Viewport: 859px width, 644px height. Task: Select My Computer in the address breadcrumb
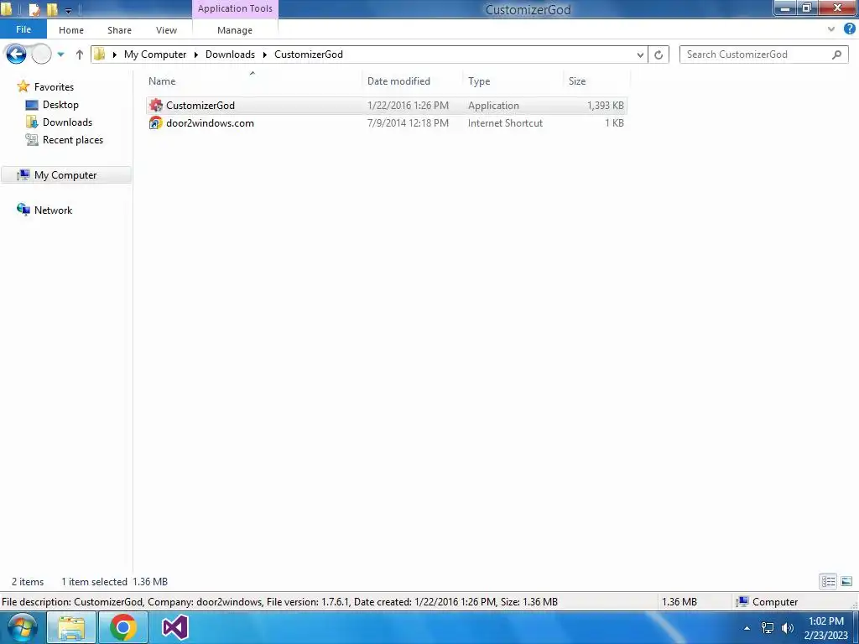pos(155,55)
